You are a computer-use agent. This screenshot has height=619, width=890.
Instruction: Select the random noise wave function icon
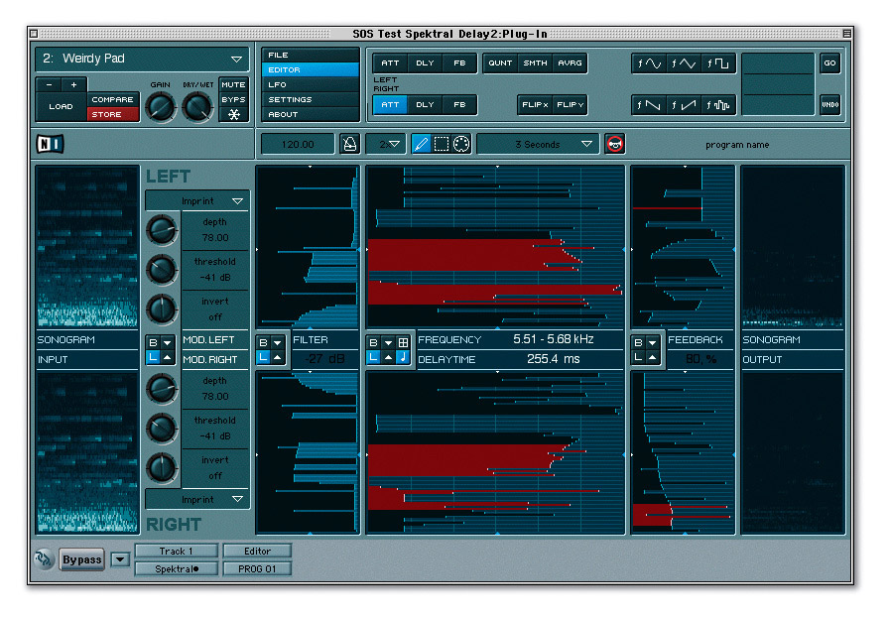pos(717,103)
